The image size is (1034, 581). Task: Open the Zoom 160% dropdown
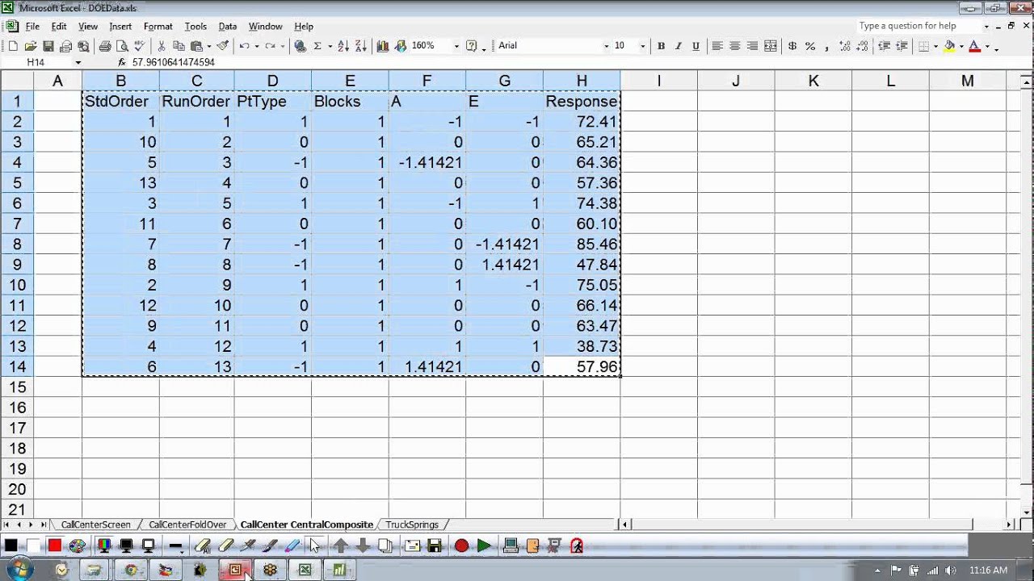pos(456,46)
